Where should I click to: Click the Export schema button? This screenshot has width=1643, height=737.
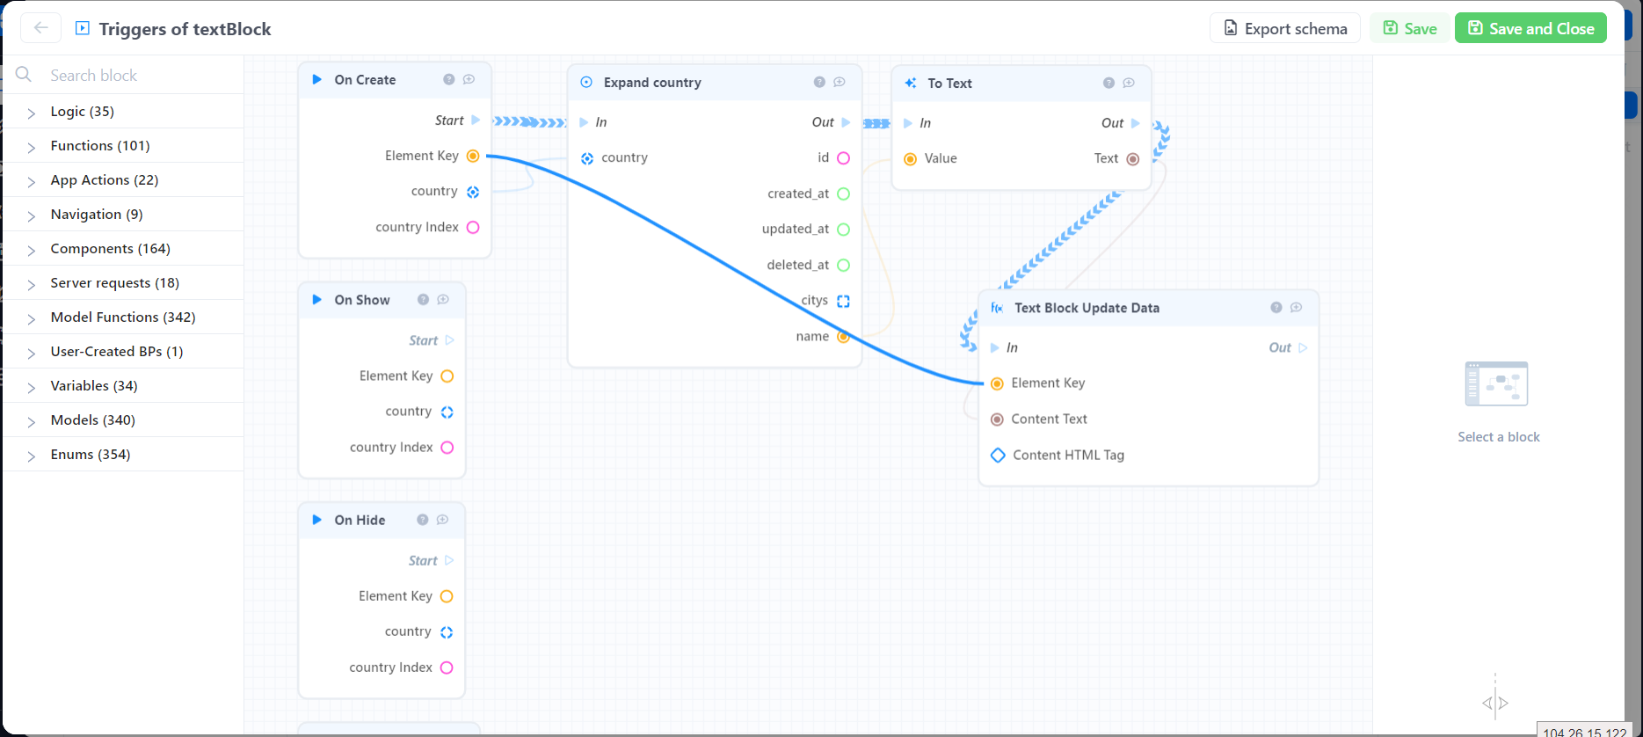point(1285,28)
